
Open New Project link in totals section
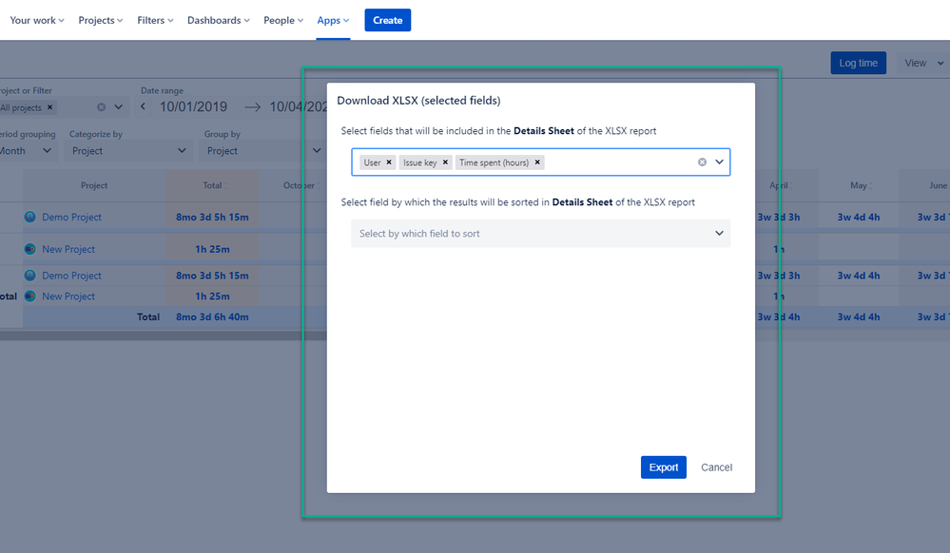coord(68,296)
